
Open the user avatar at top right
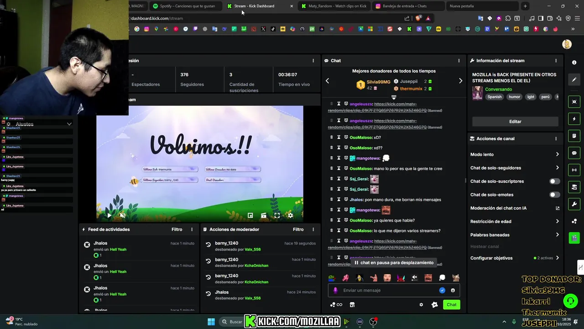(x=567, y=44)
